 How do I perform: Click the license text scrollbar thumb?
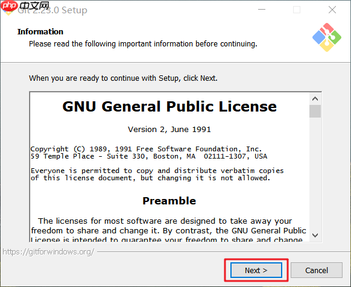click(315, 111)
